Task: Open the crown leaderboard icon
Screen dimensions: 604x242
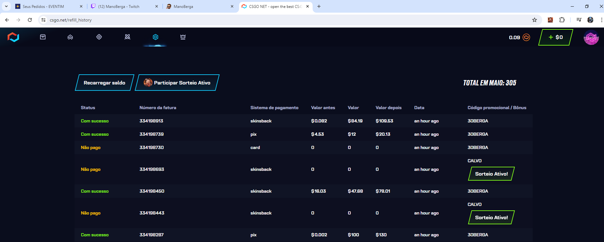Action: [183, 37]
